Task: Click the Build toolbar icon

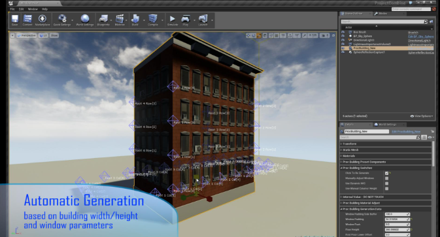Action: (135, 19)
